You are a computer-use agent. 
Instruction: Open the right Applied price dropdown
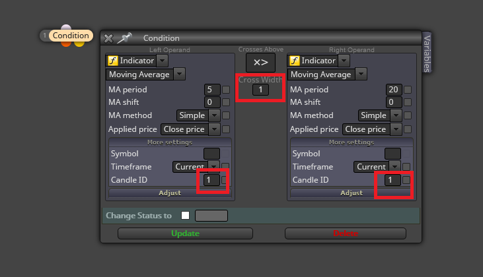[x=372, y=129]
